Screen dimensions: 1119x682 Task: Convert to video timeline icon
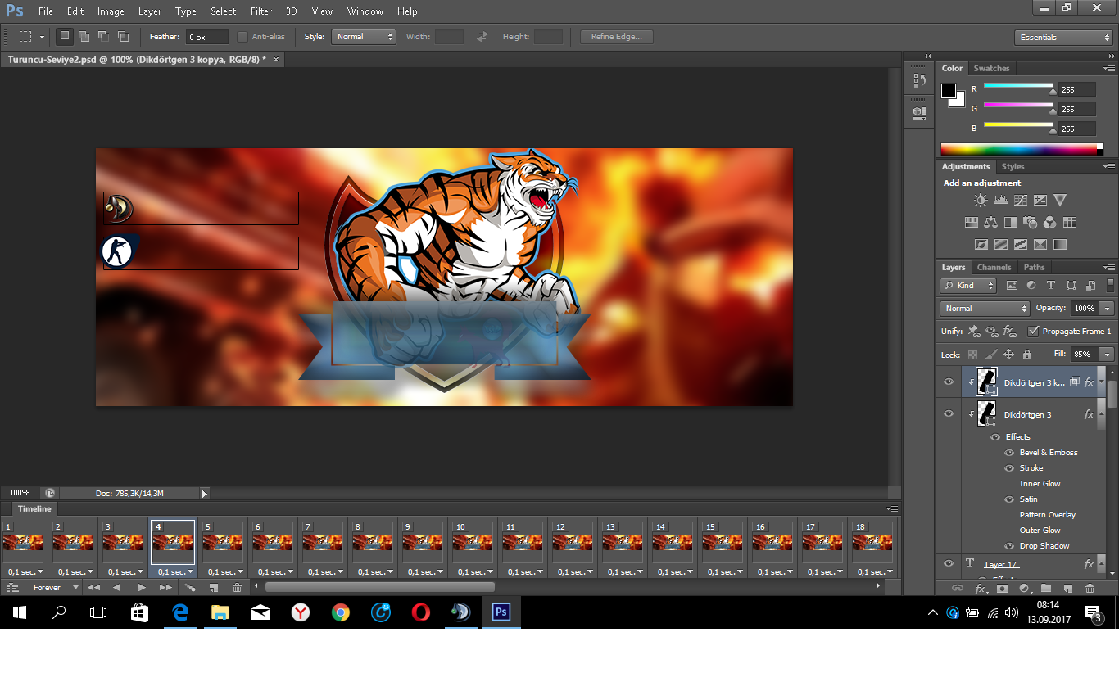pyautogui.click(x=12, y=588)
